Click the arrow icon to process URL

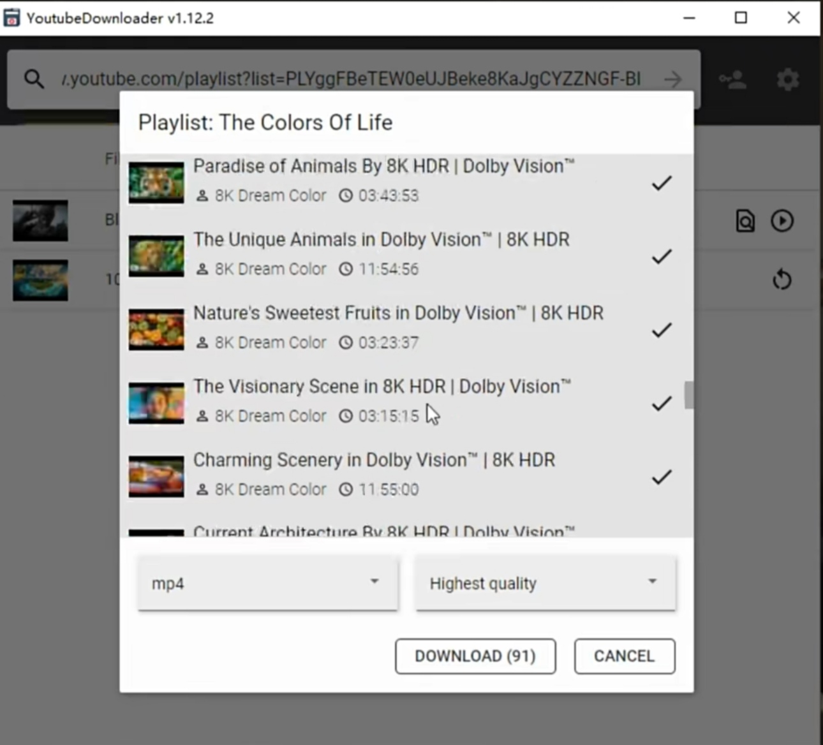coord(672,79)
